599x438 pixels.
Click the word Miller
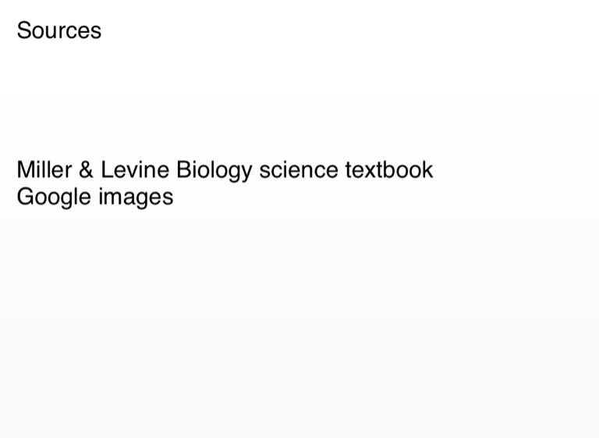(44, 169)
